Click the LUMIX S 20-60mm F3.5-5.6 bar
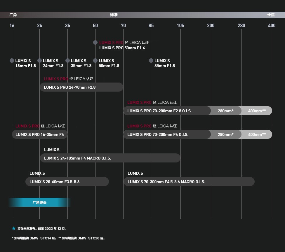 click(x=67, y=181)
